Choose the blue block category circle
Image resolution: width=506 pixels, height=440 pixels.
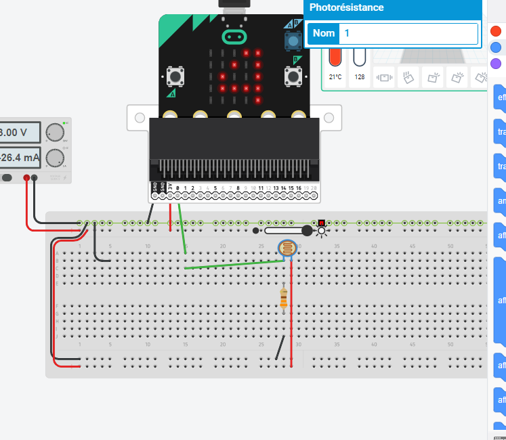496,47
